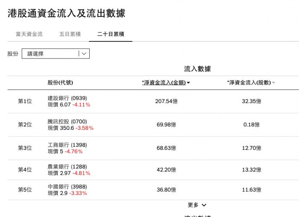Click the 更多 chevron down icon

tap(204, 205)
